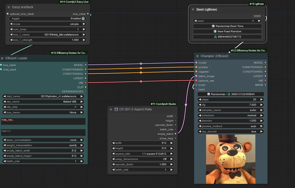The width and height of the screenshot is (295, 188).
Task: Click Randomize Each Time button
Action: click(227, 26)
